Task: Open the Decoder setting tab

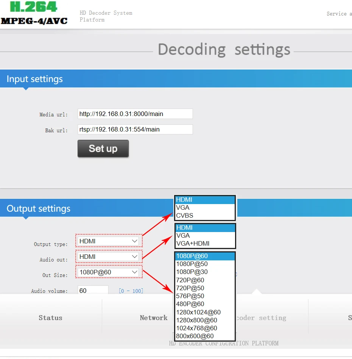Action: tap(261, 318)
